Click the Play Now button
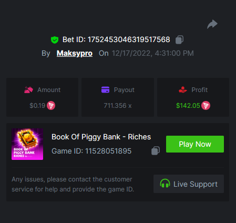Image resolution: width=236 pixels, height=223 pixels. (x=195, y=144)
